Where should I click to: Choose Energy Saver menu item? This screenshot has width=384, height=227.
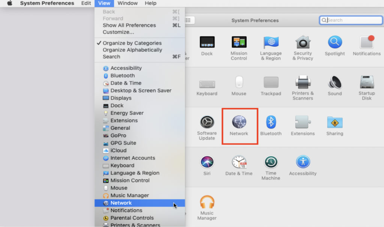click(x=140, y=113)
